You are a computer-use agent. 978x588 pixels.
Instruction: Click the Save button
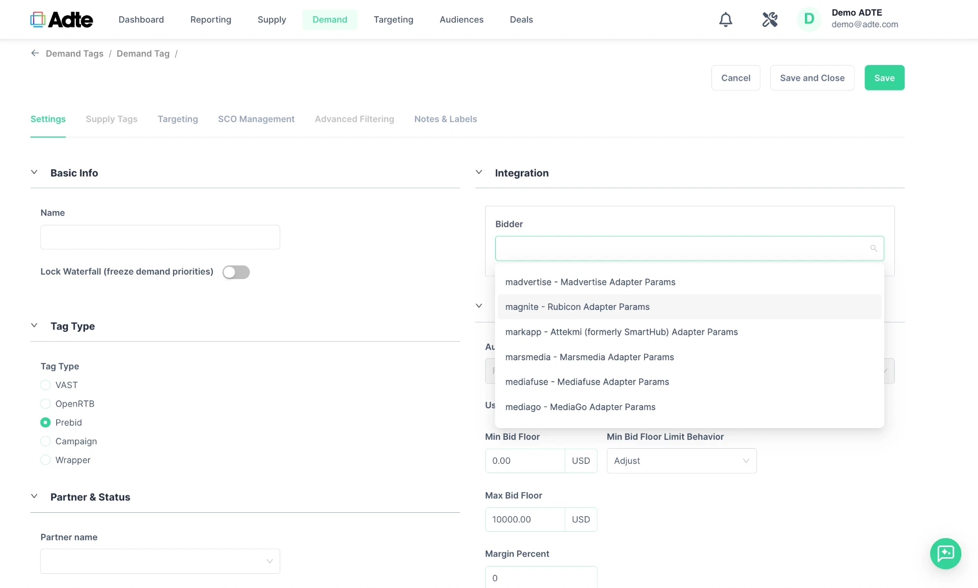click(884, 78)
